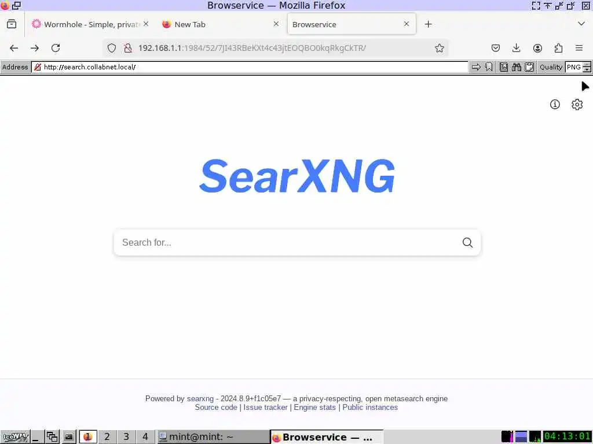Close the New Tab tab
This screenshot has width=593, height=444.
276,24
